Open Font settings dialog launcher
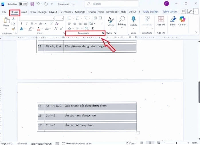The height and width of the screenshot is (145, 200). pyautogui.click(x=64, y=33)
